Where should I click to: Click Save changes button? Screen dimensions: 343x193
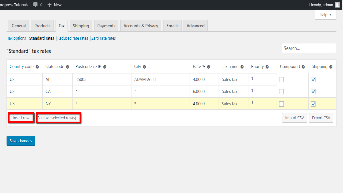click(x=21, y=141)
